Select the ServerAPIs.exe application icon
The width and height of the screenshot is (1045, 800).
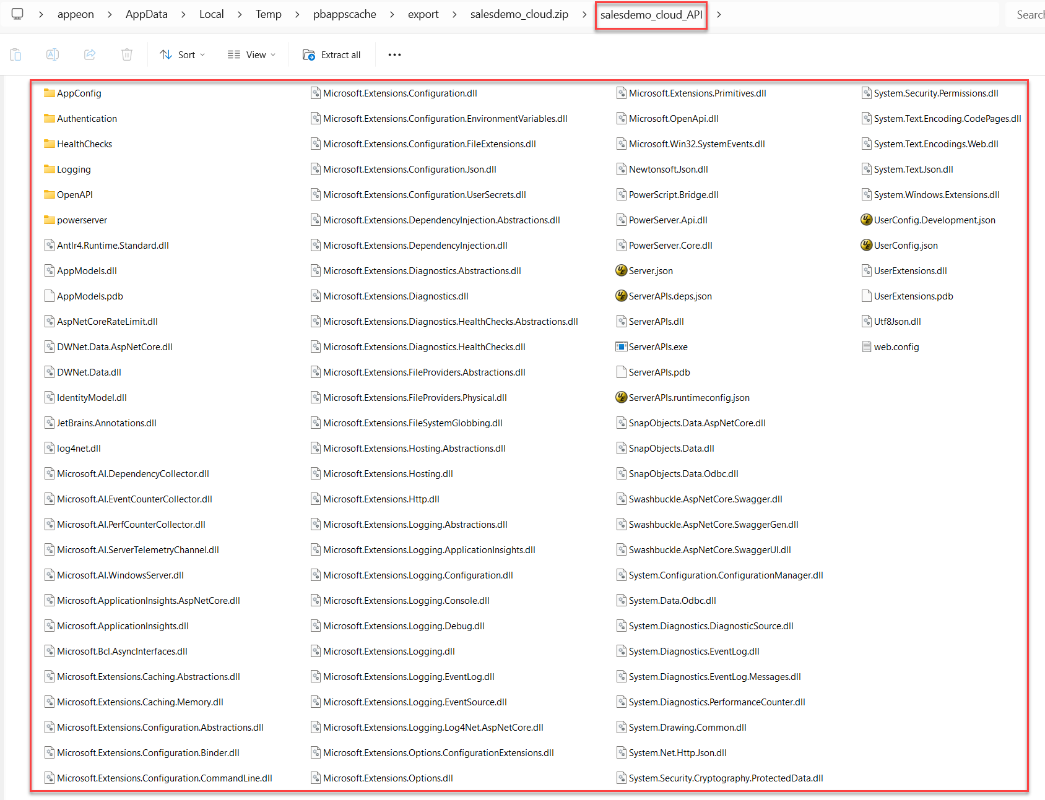coord(622,347)
